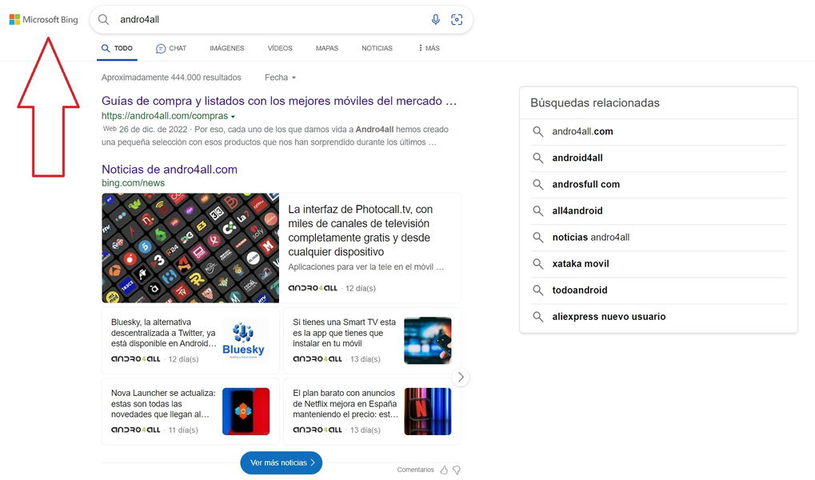Click the Comentarios feedback link
The image size is (815, 480).
pyautogui.click(x=415, y=470)
